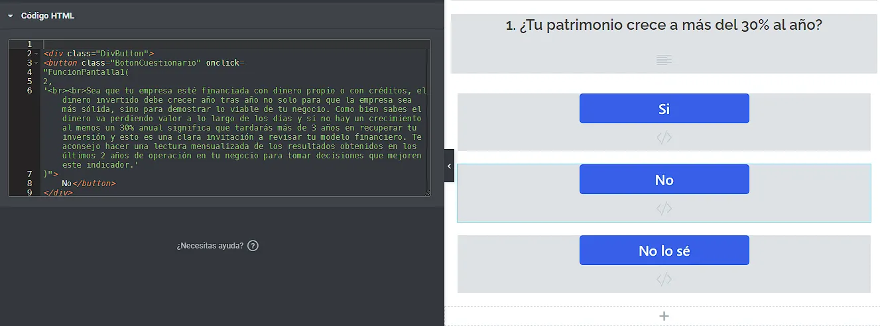Click the button class="BotonCuestionario" code line

pos(144,62)
